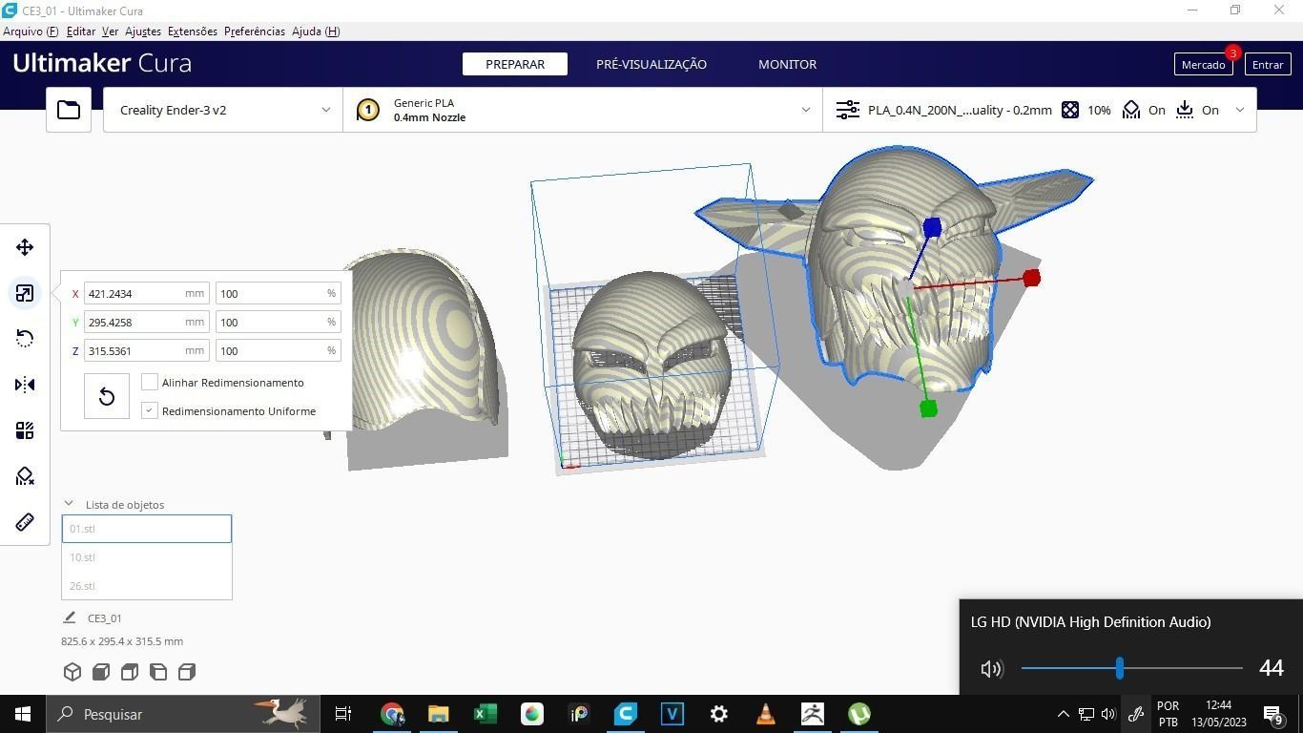Open Per Model Settings tool
1303x733 pixels.
25,430
